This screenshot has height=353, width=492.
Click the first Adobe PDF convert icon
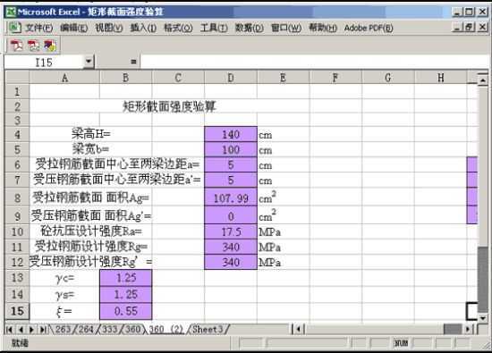coord(17,46)
